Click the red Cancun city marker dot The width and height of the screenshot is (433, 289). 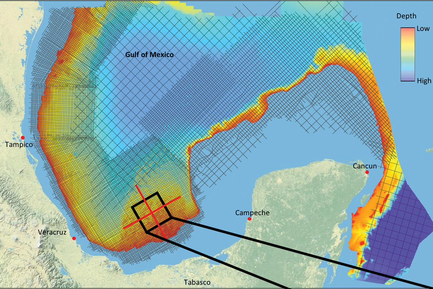point(367,172)
